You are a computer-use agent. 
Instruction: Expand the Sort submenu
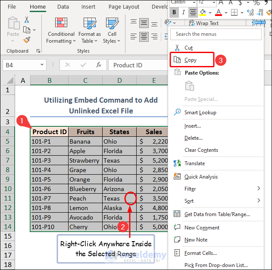pyautogui.click(x=259, y=201)
